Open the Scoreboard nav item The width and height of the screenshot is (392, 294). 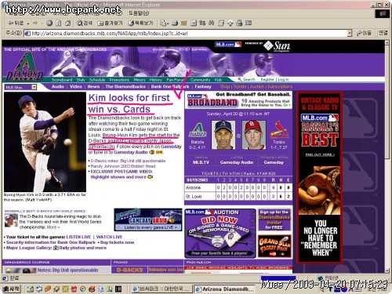pyautogui.click(x=62, y=80)
